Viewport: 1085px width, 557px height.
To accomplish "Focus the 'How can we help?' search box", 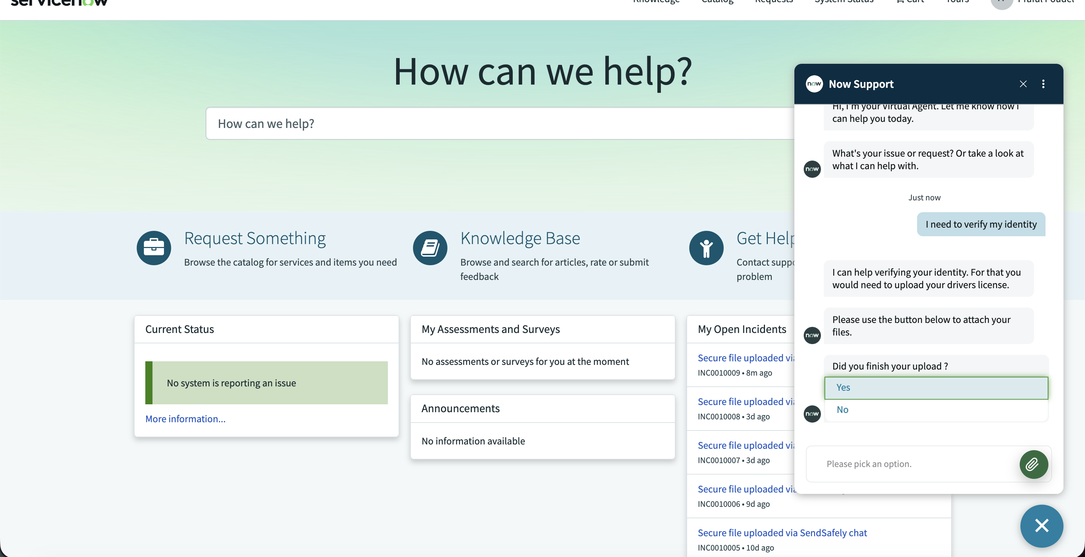I will [x=500, y=123].
